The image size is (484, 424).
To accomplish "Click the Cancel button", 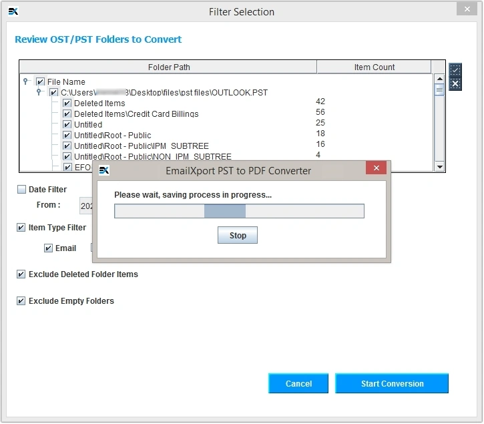I will 298,383.
